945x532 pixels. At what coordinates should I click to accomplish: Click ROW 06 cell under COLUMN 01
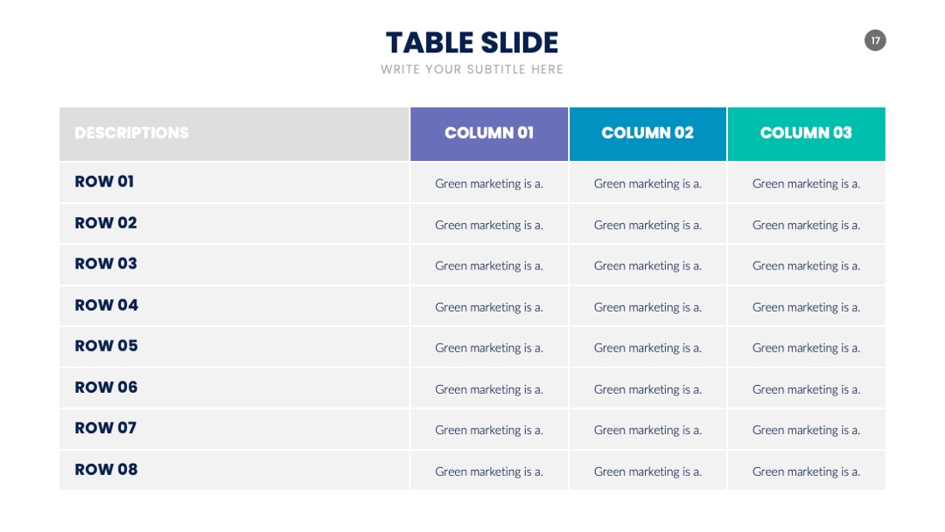[x=489, y=388]
